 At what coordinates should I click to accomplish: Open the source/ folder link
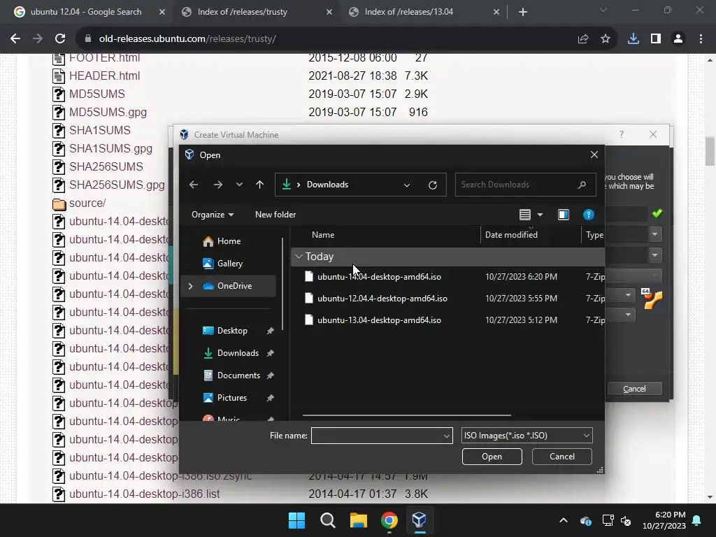point(87,203)
